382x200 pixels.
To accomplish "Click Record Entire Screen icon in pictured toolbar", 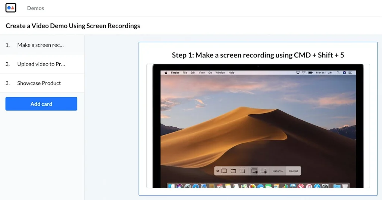I will (x=254, y=171).
